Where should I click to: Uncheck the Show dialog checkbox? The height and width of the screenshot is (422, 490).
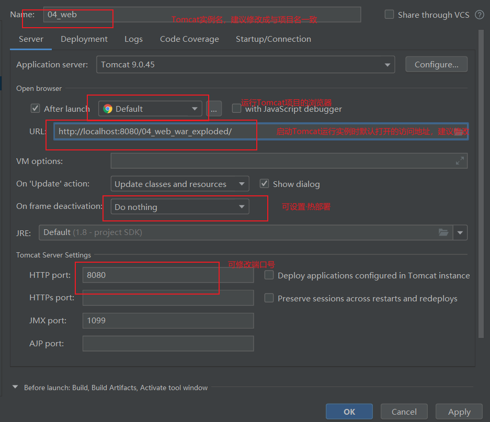[265, 183]
